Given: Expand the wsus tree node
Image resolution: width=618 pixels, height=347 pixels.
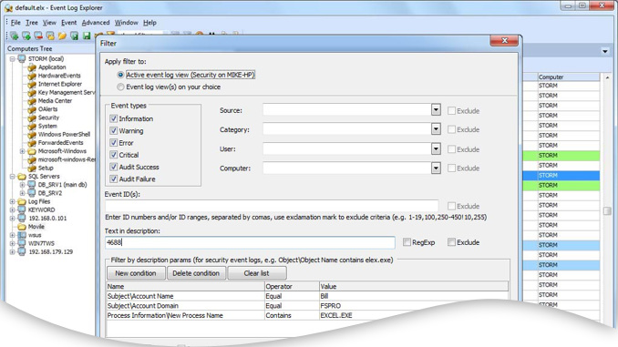Looking at the screenshot, I should pos(13,235).
